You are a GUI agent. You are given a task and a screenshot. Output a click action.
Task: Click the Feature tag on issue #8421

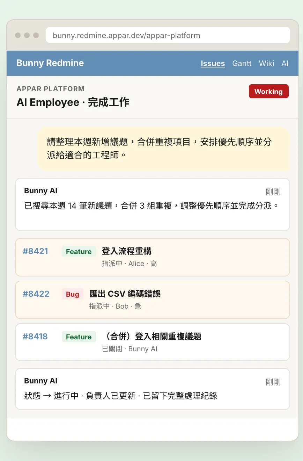point(79,252)
